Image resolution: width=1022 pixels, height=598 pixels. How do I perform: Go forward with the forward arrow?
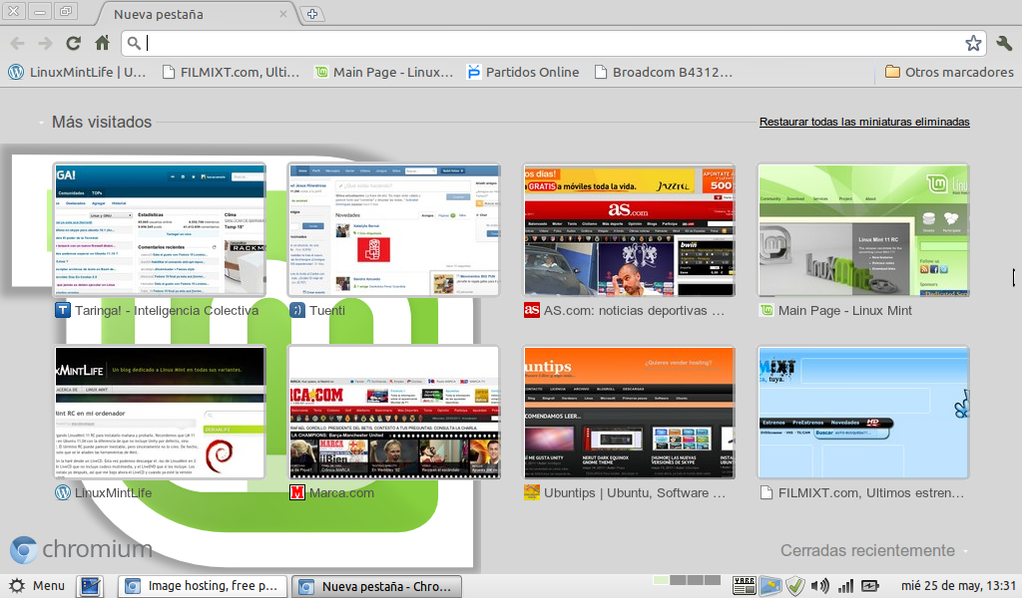point(45,44)
